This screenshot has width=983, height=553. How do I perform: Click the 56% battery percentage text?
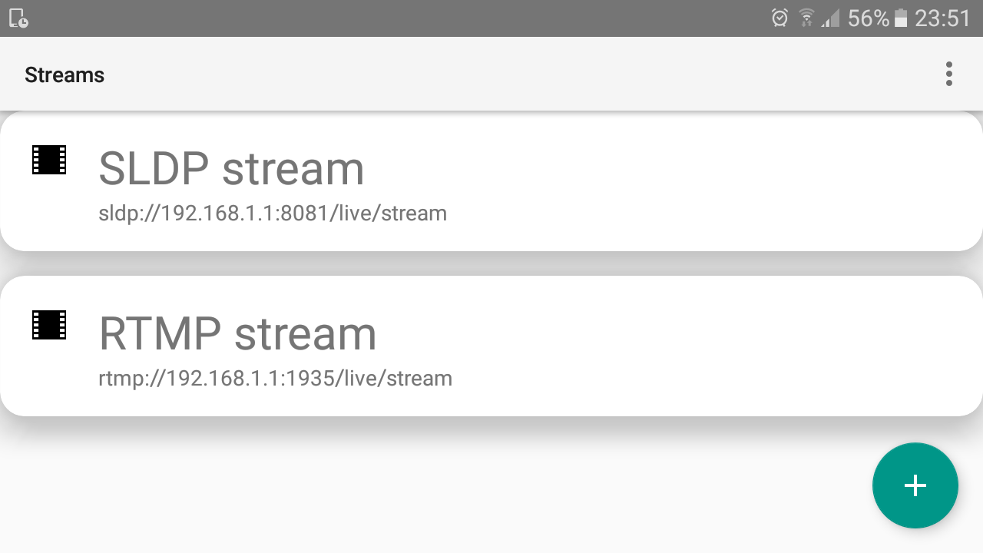click(x=868, y=18)
